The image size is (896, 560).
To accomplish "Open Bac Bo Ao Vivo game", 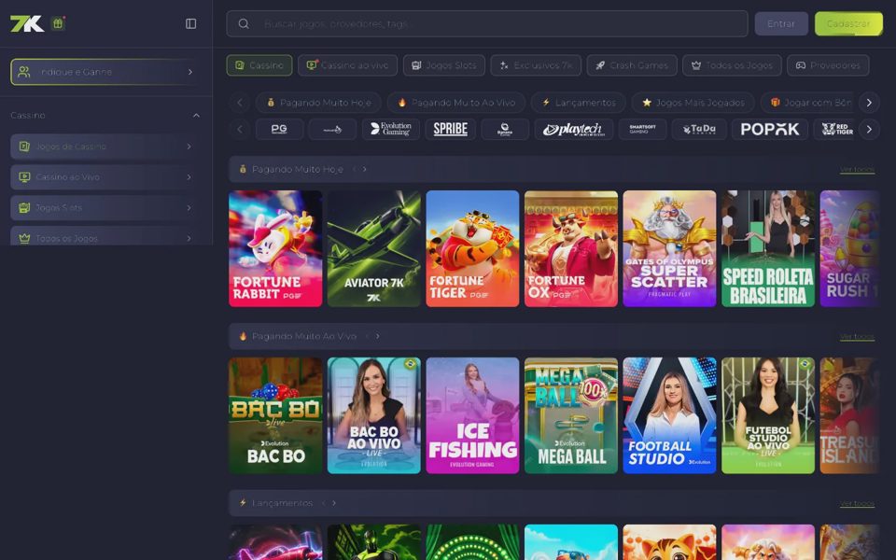I will (x=373, y=415).
